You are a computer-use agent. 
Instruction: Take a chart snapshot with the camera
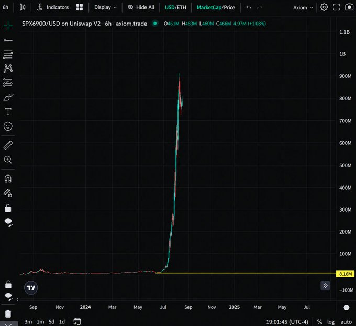coord(349,7)
